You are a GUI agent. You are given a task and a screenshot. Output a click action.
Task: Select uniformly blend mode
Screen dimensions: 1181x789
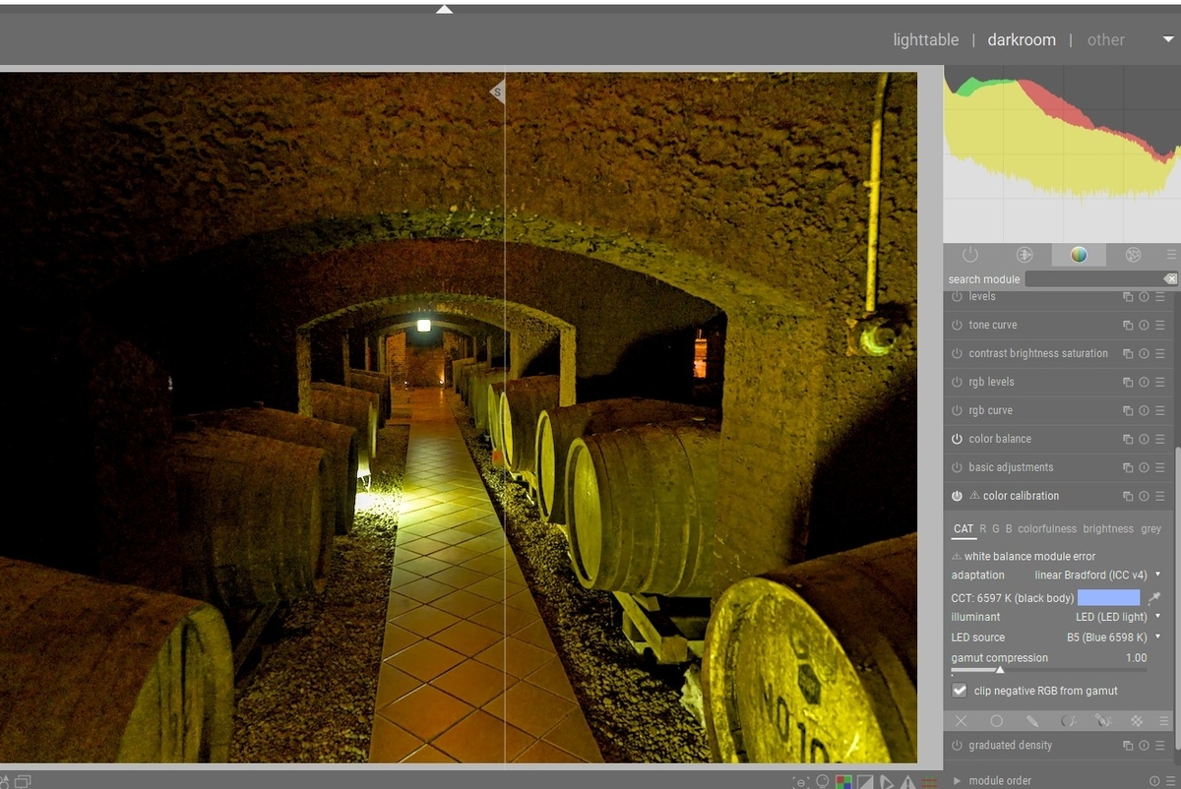[x=996, y=721]
